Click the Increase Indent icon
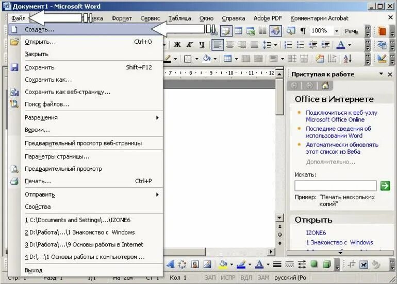 point(325,45)
